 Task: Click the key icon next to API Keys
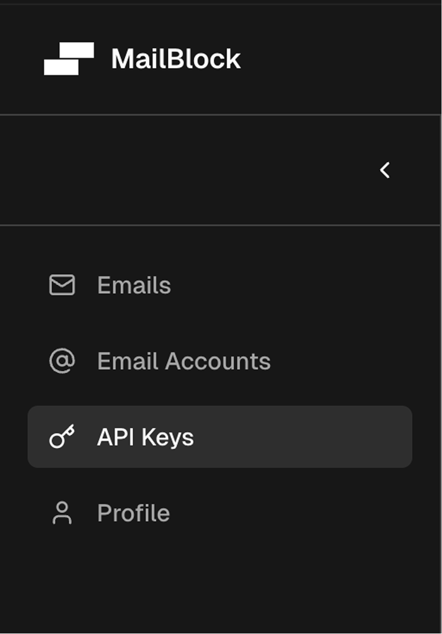[61, 437]
